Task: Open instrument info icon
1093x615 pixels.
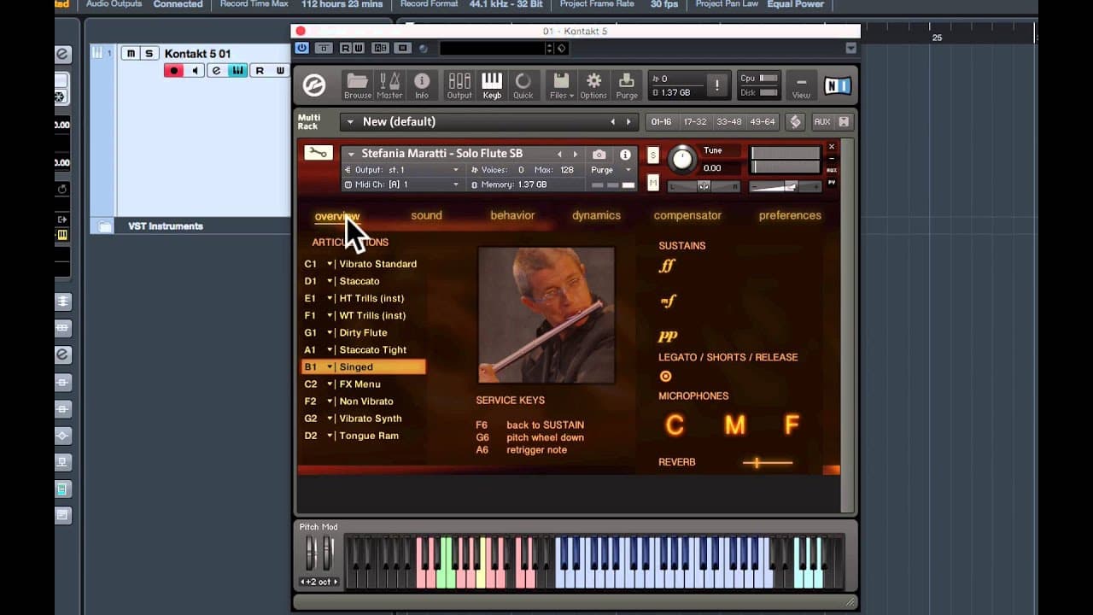Action: [625, 155]
